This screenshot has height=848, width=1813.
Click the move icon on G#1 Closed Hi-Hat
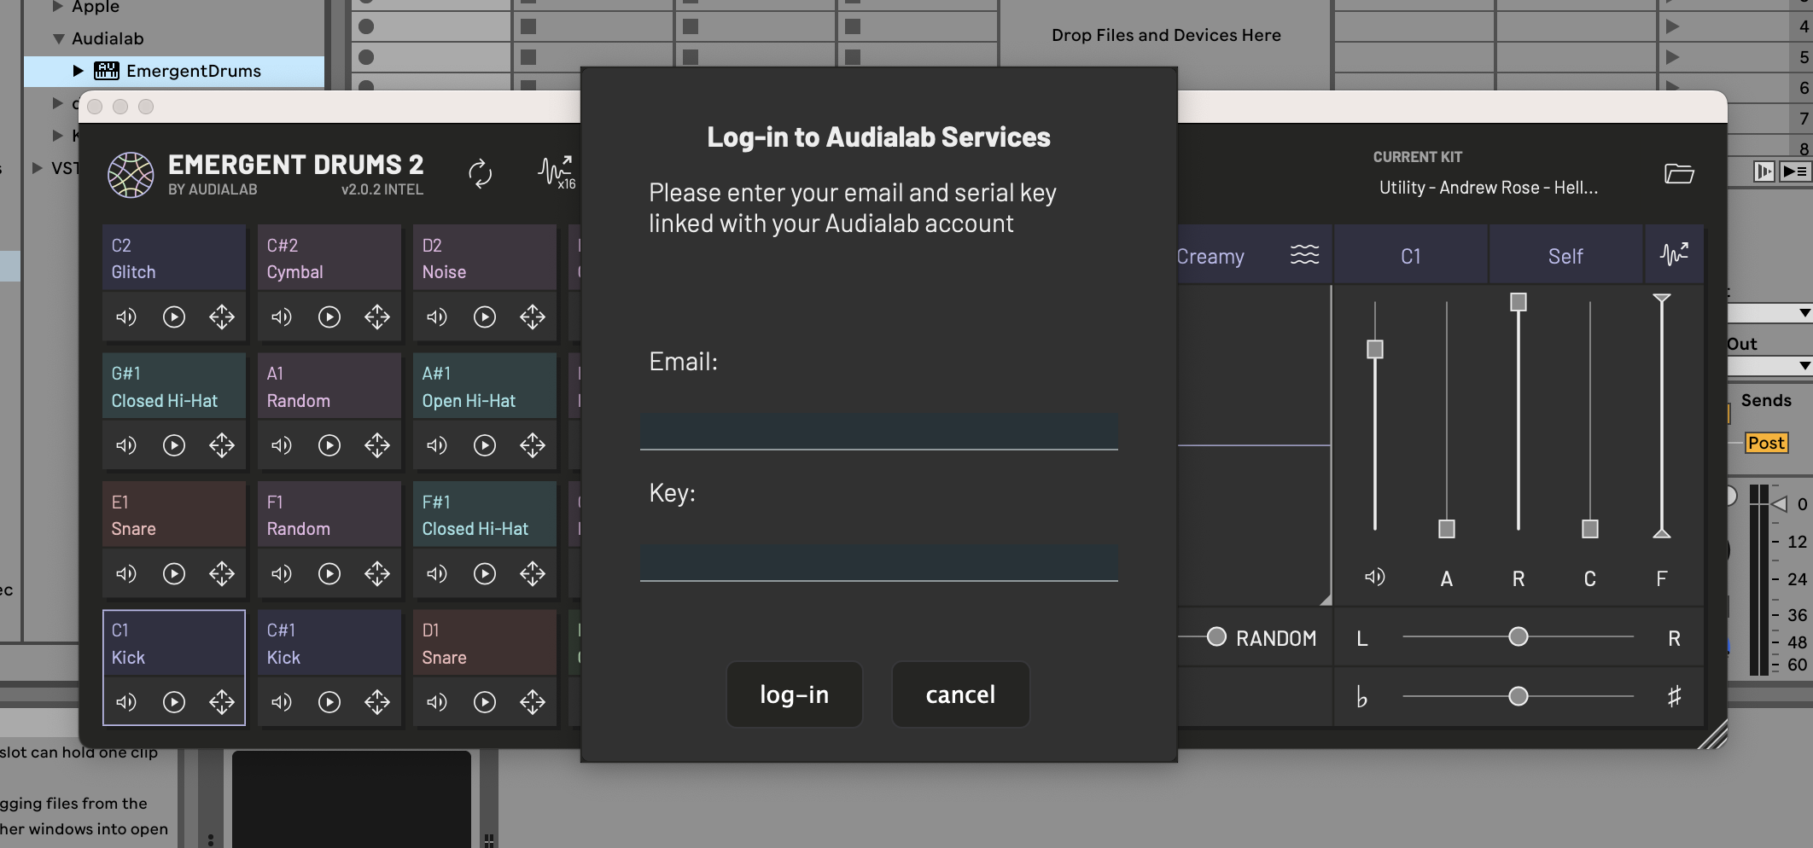[x=222, y=445]
